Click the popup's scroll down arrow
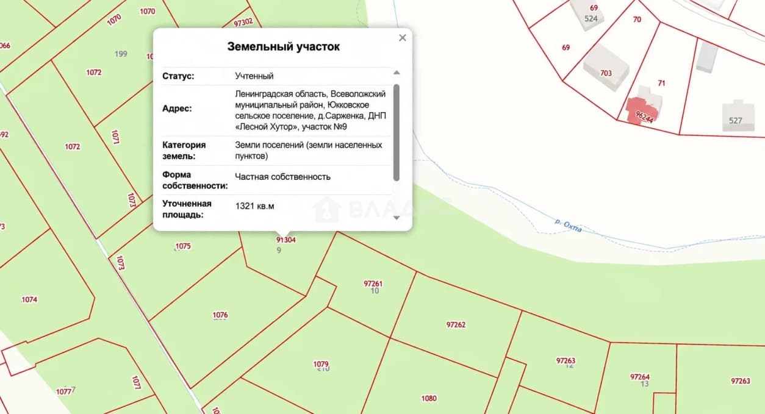Screen dimensions: 765x414 coord(397,217)
